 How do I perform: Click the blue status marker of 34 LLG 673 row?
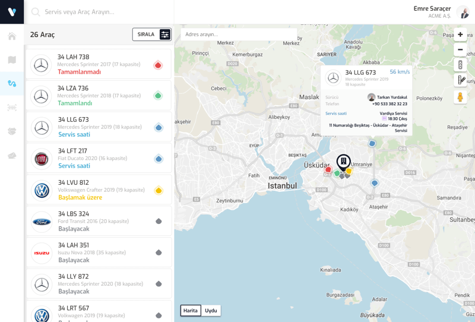tap(159, 128)
